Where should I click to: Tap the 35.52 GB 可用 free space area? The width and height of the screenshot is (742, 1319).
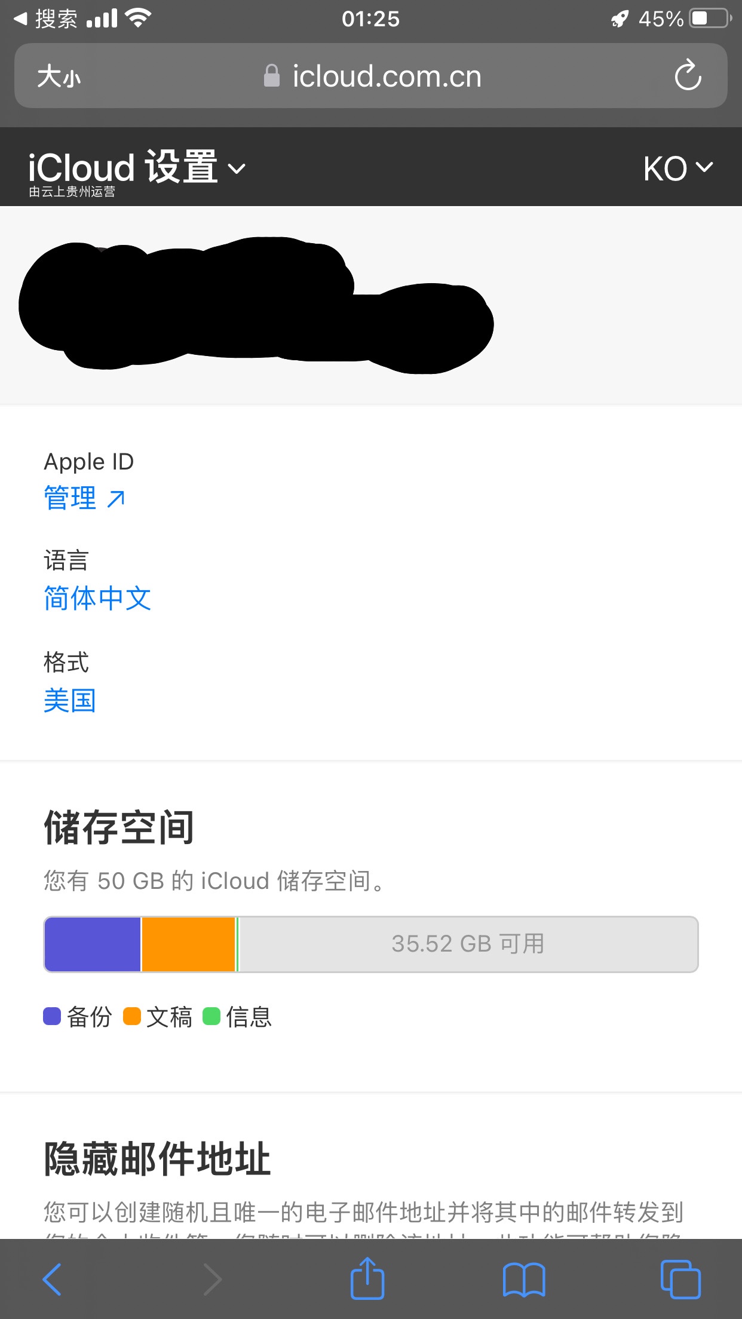[467, 944]
